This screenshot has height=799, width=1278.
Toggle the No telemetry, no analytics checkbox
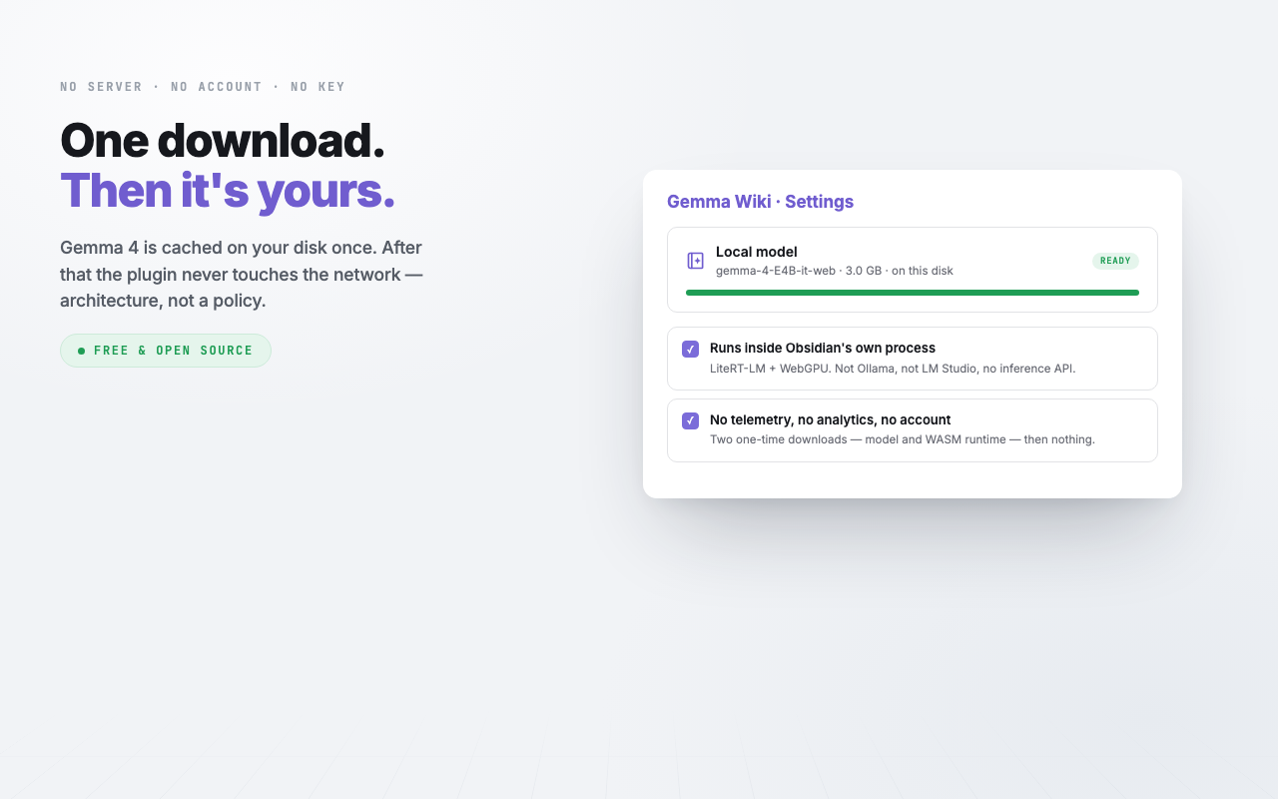(x=690, y=420)
